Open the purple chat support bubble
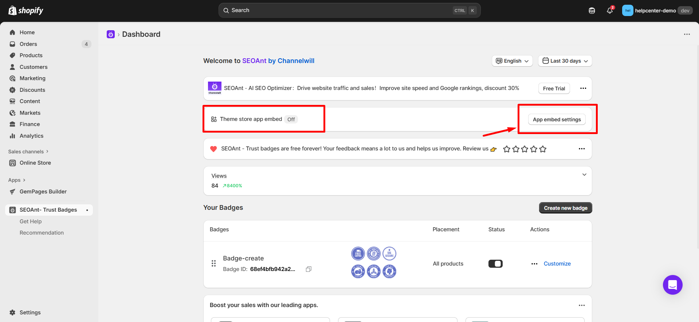The image size is (699, 322). [672, 285]
